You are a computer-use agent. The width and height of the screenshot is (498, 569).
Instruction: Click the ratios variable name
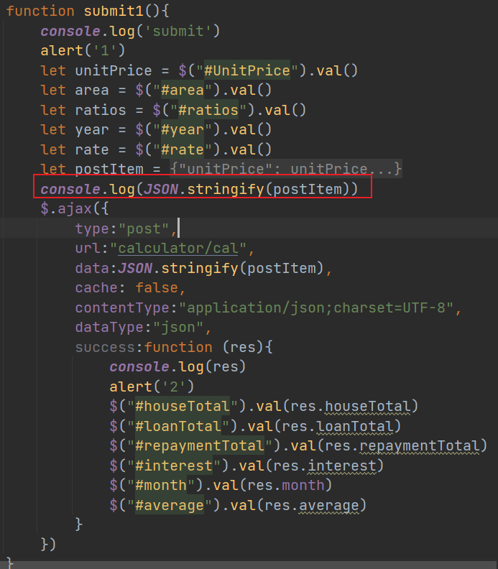click(101, 110)
